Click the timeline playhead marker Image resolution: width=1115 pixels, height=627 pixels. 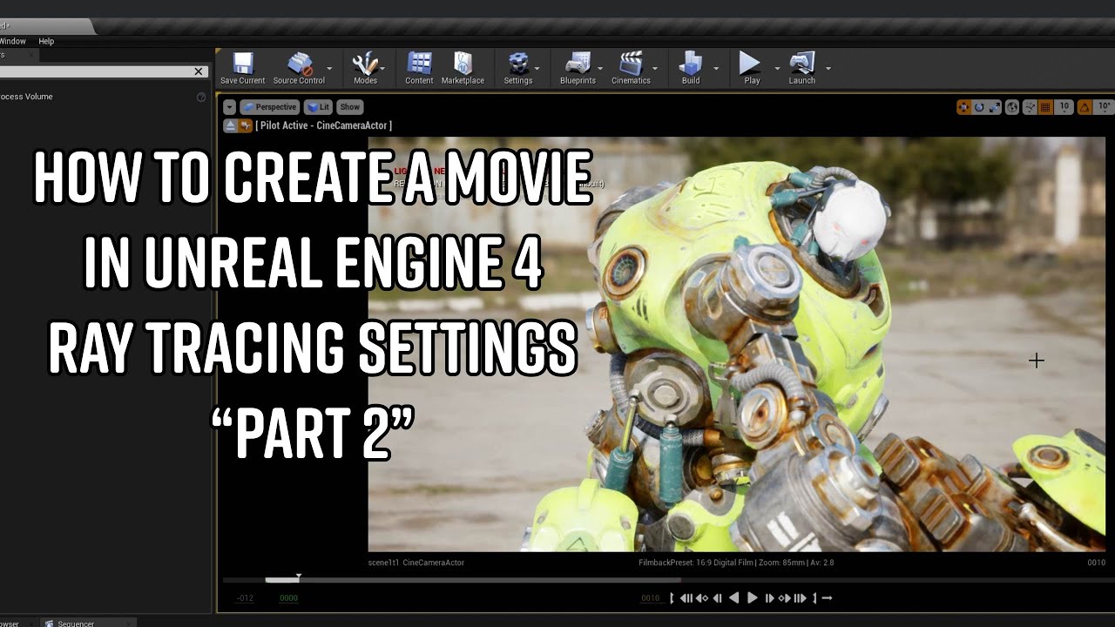299,577
